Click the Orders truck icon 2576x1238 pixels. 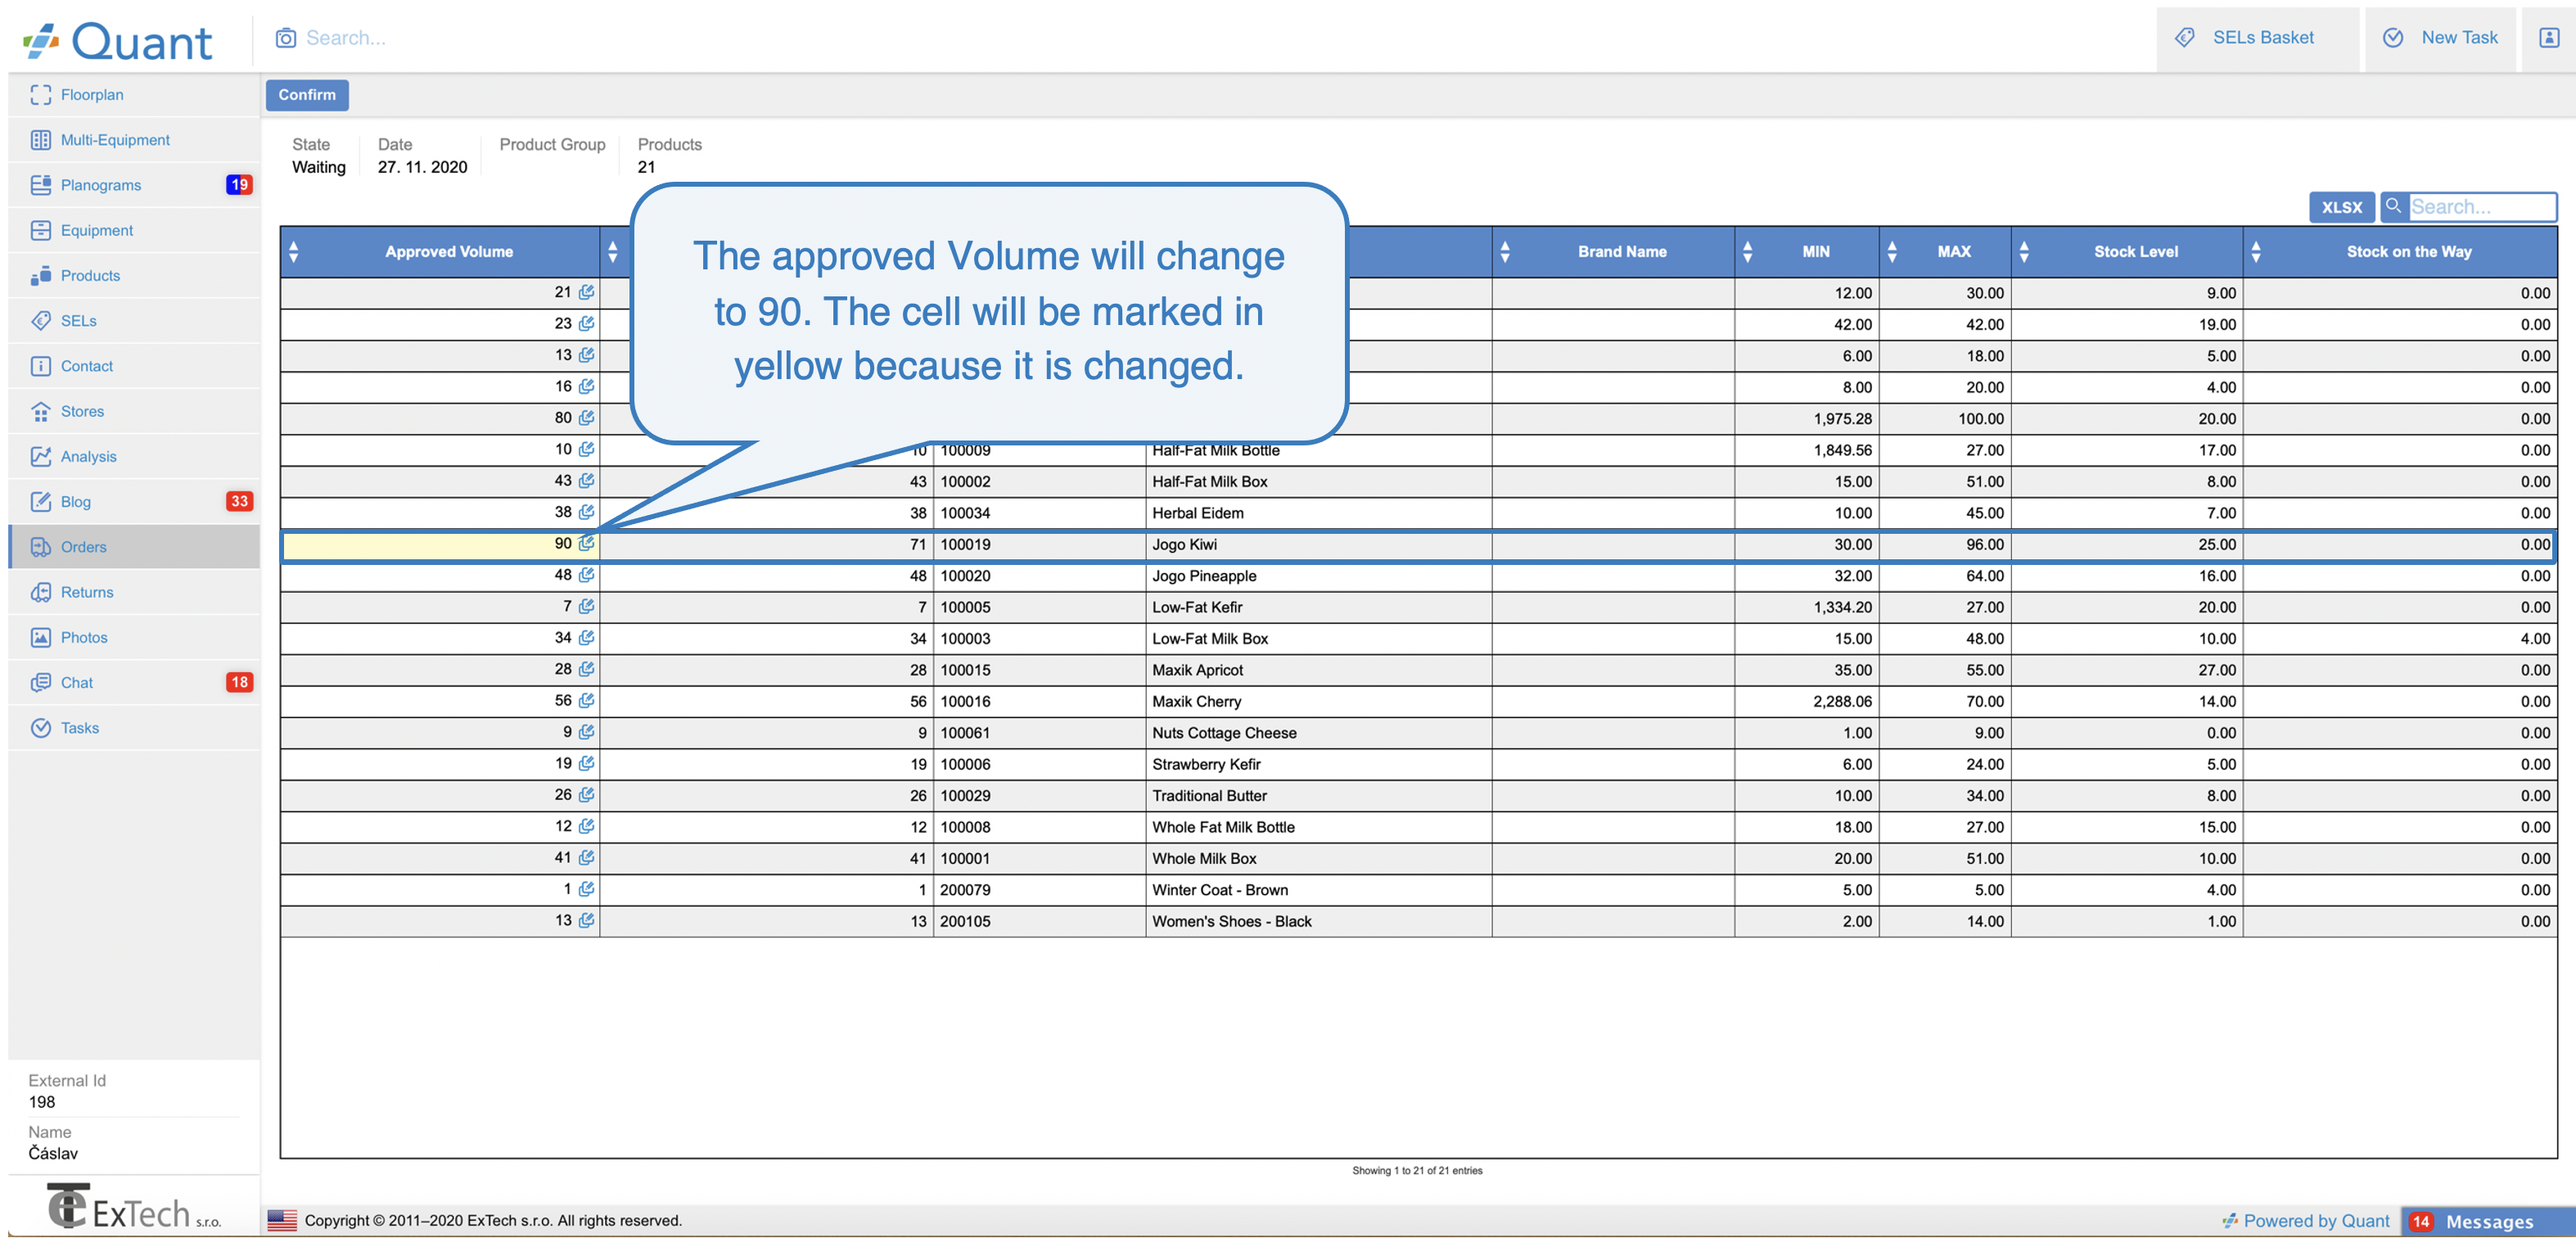point(41,547)
